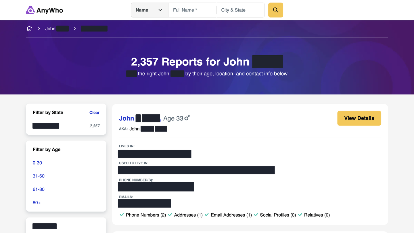Filter results by age 0-30

pos(37,163)
